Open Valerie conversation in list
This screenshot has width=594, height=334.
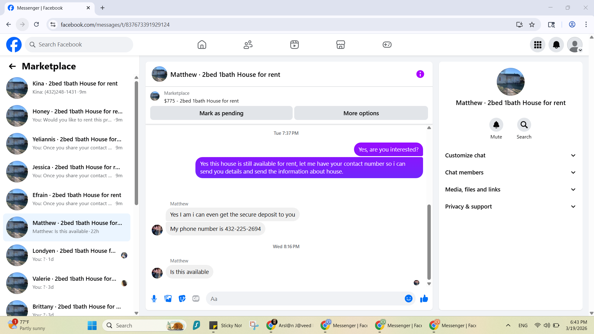[67, 283]
